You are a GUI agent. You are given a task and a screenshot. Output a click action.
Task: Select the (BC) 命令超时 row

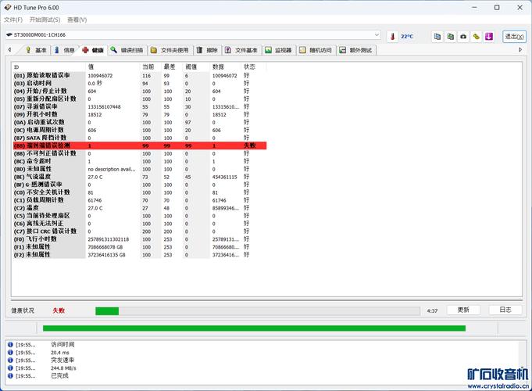(x=140, y=161)
